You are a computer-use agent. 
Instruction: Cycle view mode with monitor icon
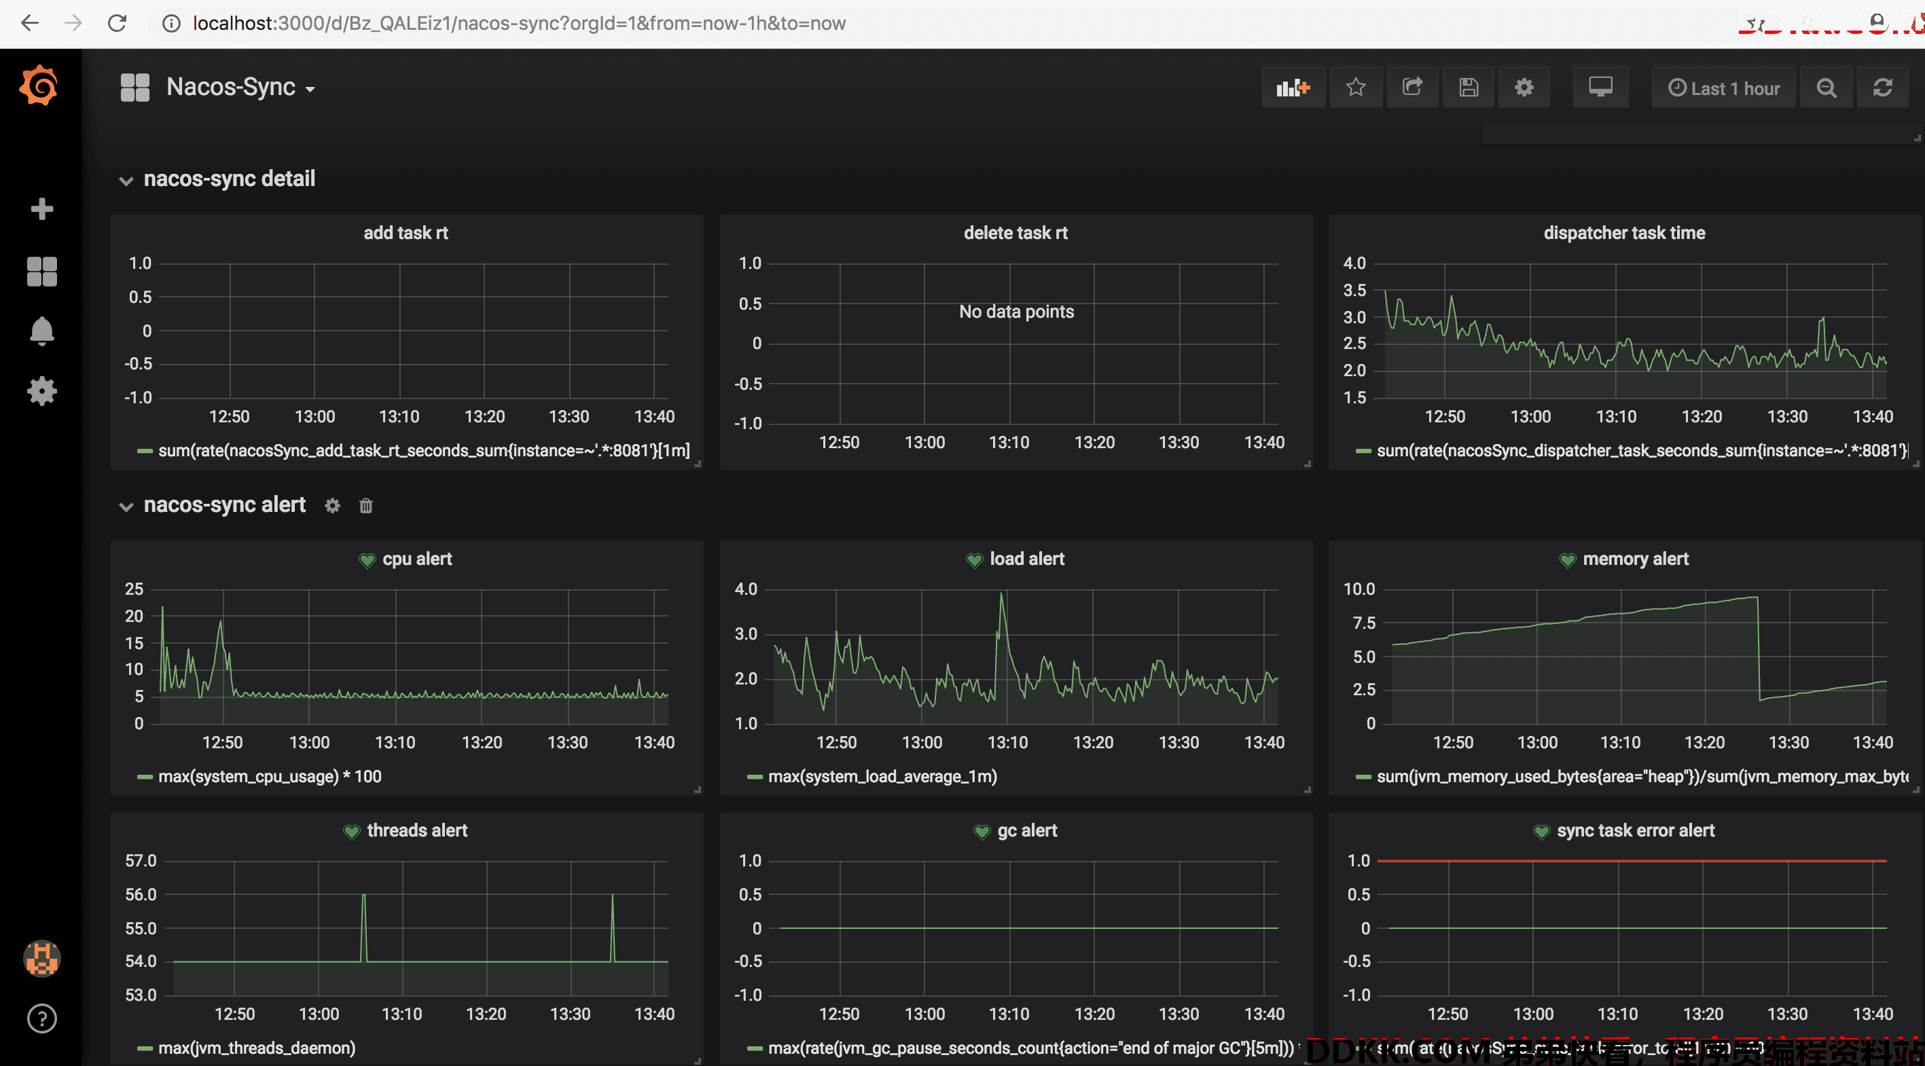pos(1601,88)
